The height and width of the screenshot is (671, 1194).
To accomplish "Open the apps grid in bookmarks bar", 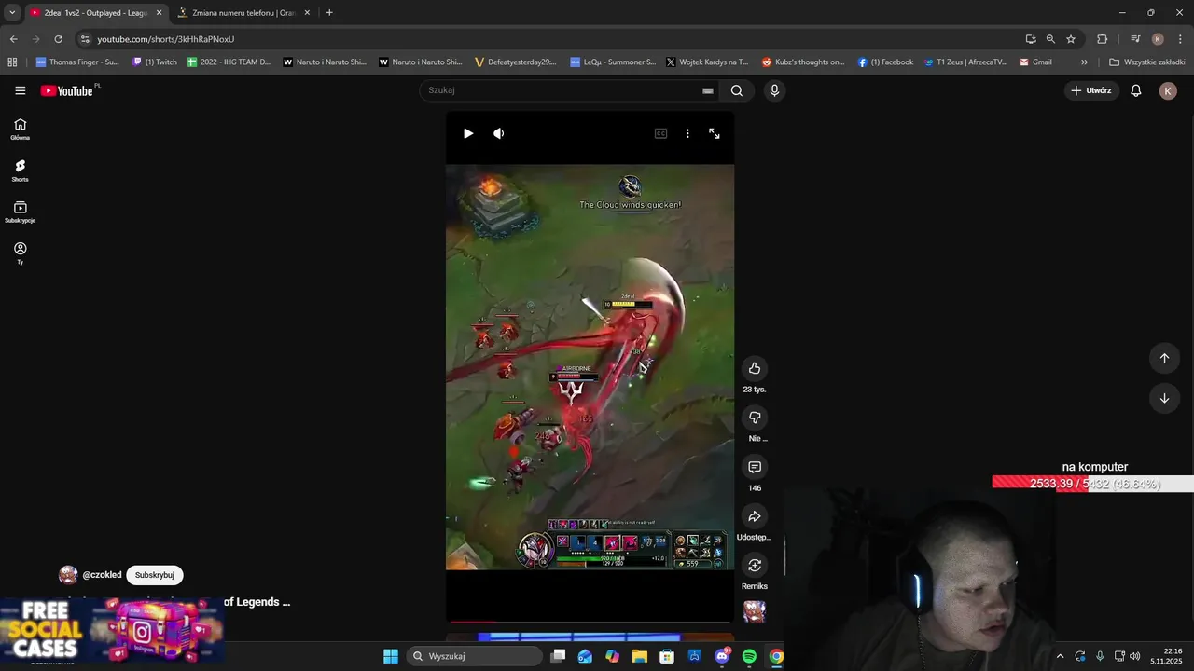I will 12,62.
